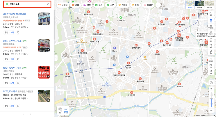Set 최고인력사무소 as 출발 start point

pos(6,106)
